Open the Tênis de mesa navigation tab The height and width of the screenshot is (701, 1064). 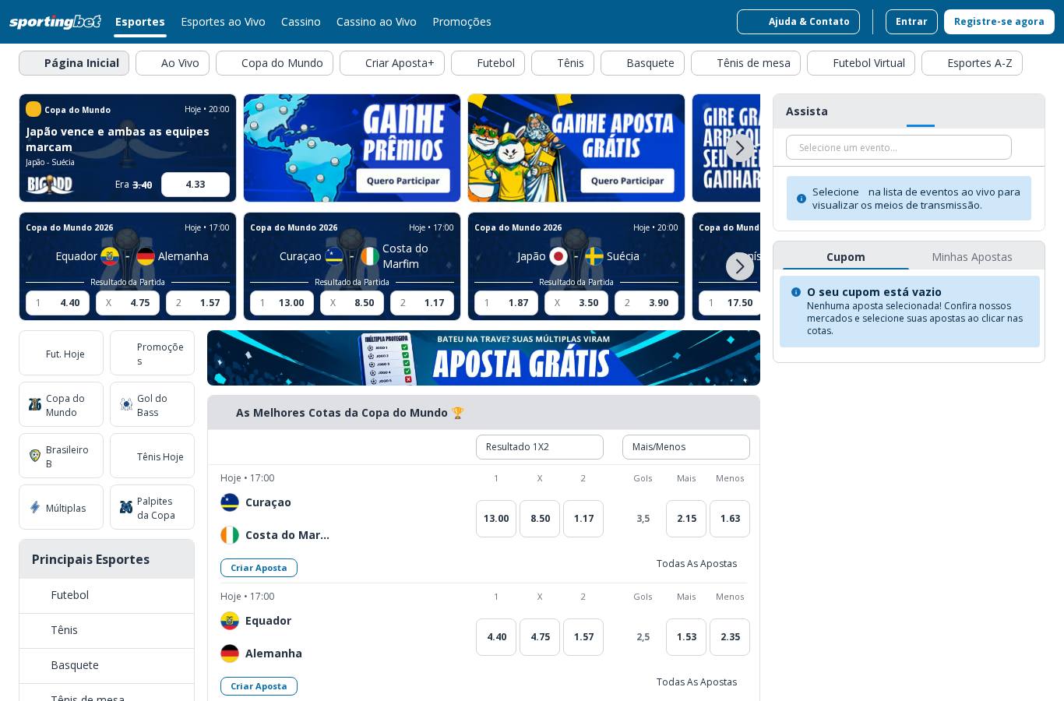click(745, 63)
